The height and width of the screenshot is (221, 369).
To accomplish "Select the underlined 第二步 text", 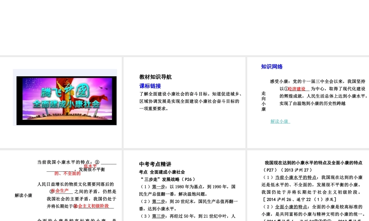I will pyautogui.click(x=159, y=201).
